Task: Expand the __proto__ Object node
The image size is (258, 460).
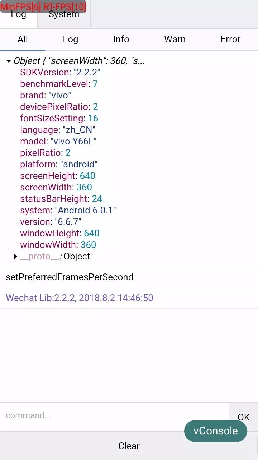Action: pyautogui.click(x=15, y=257)
